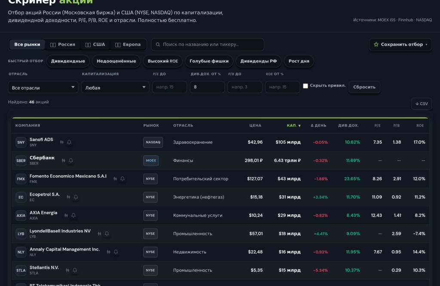Screen dimensions: 440x286
Task: Toggle the 'Голубые фишки' quick filter
Action: (x=209, y=61)
